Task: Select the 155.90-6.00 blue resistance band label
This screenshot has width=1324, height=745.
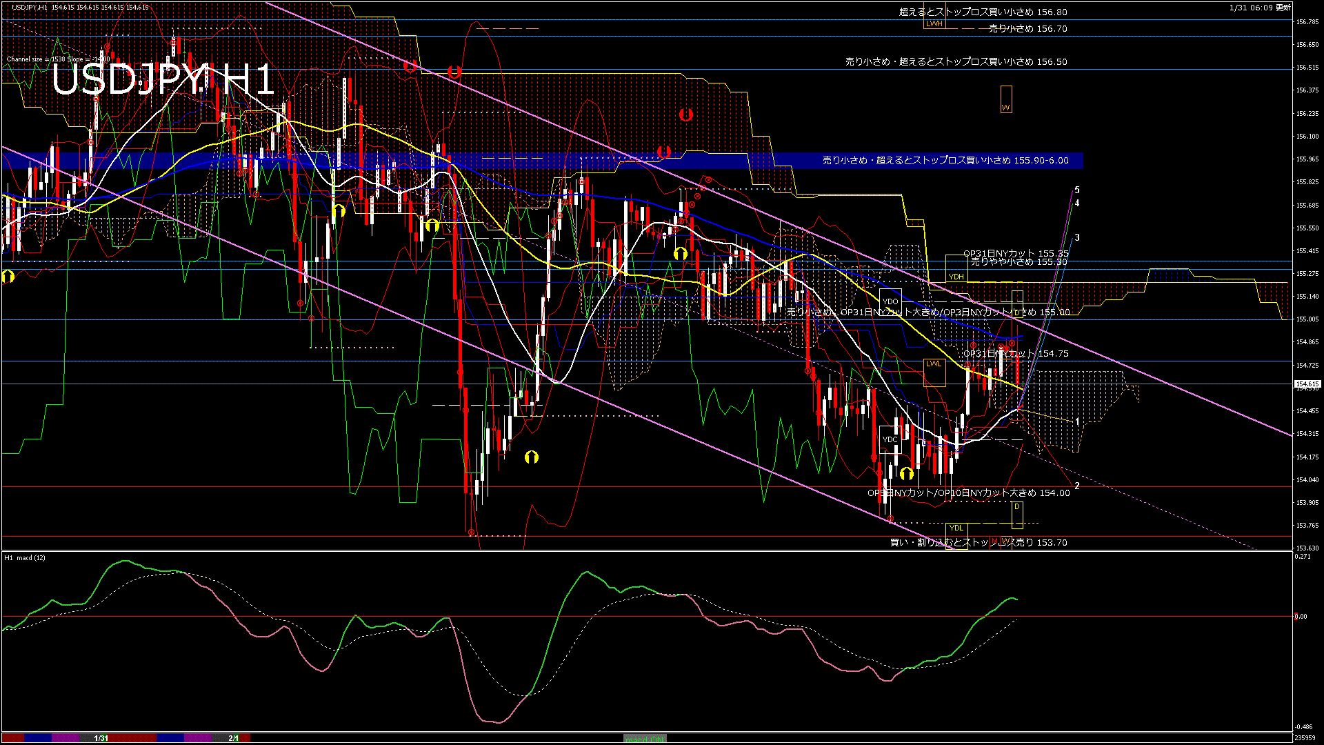Action: (945, 160)
